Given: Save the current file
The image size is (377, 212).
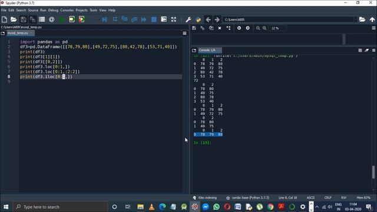Looking at the screenshot, I should pos(24,19).
